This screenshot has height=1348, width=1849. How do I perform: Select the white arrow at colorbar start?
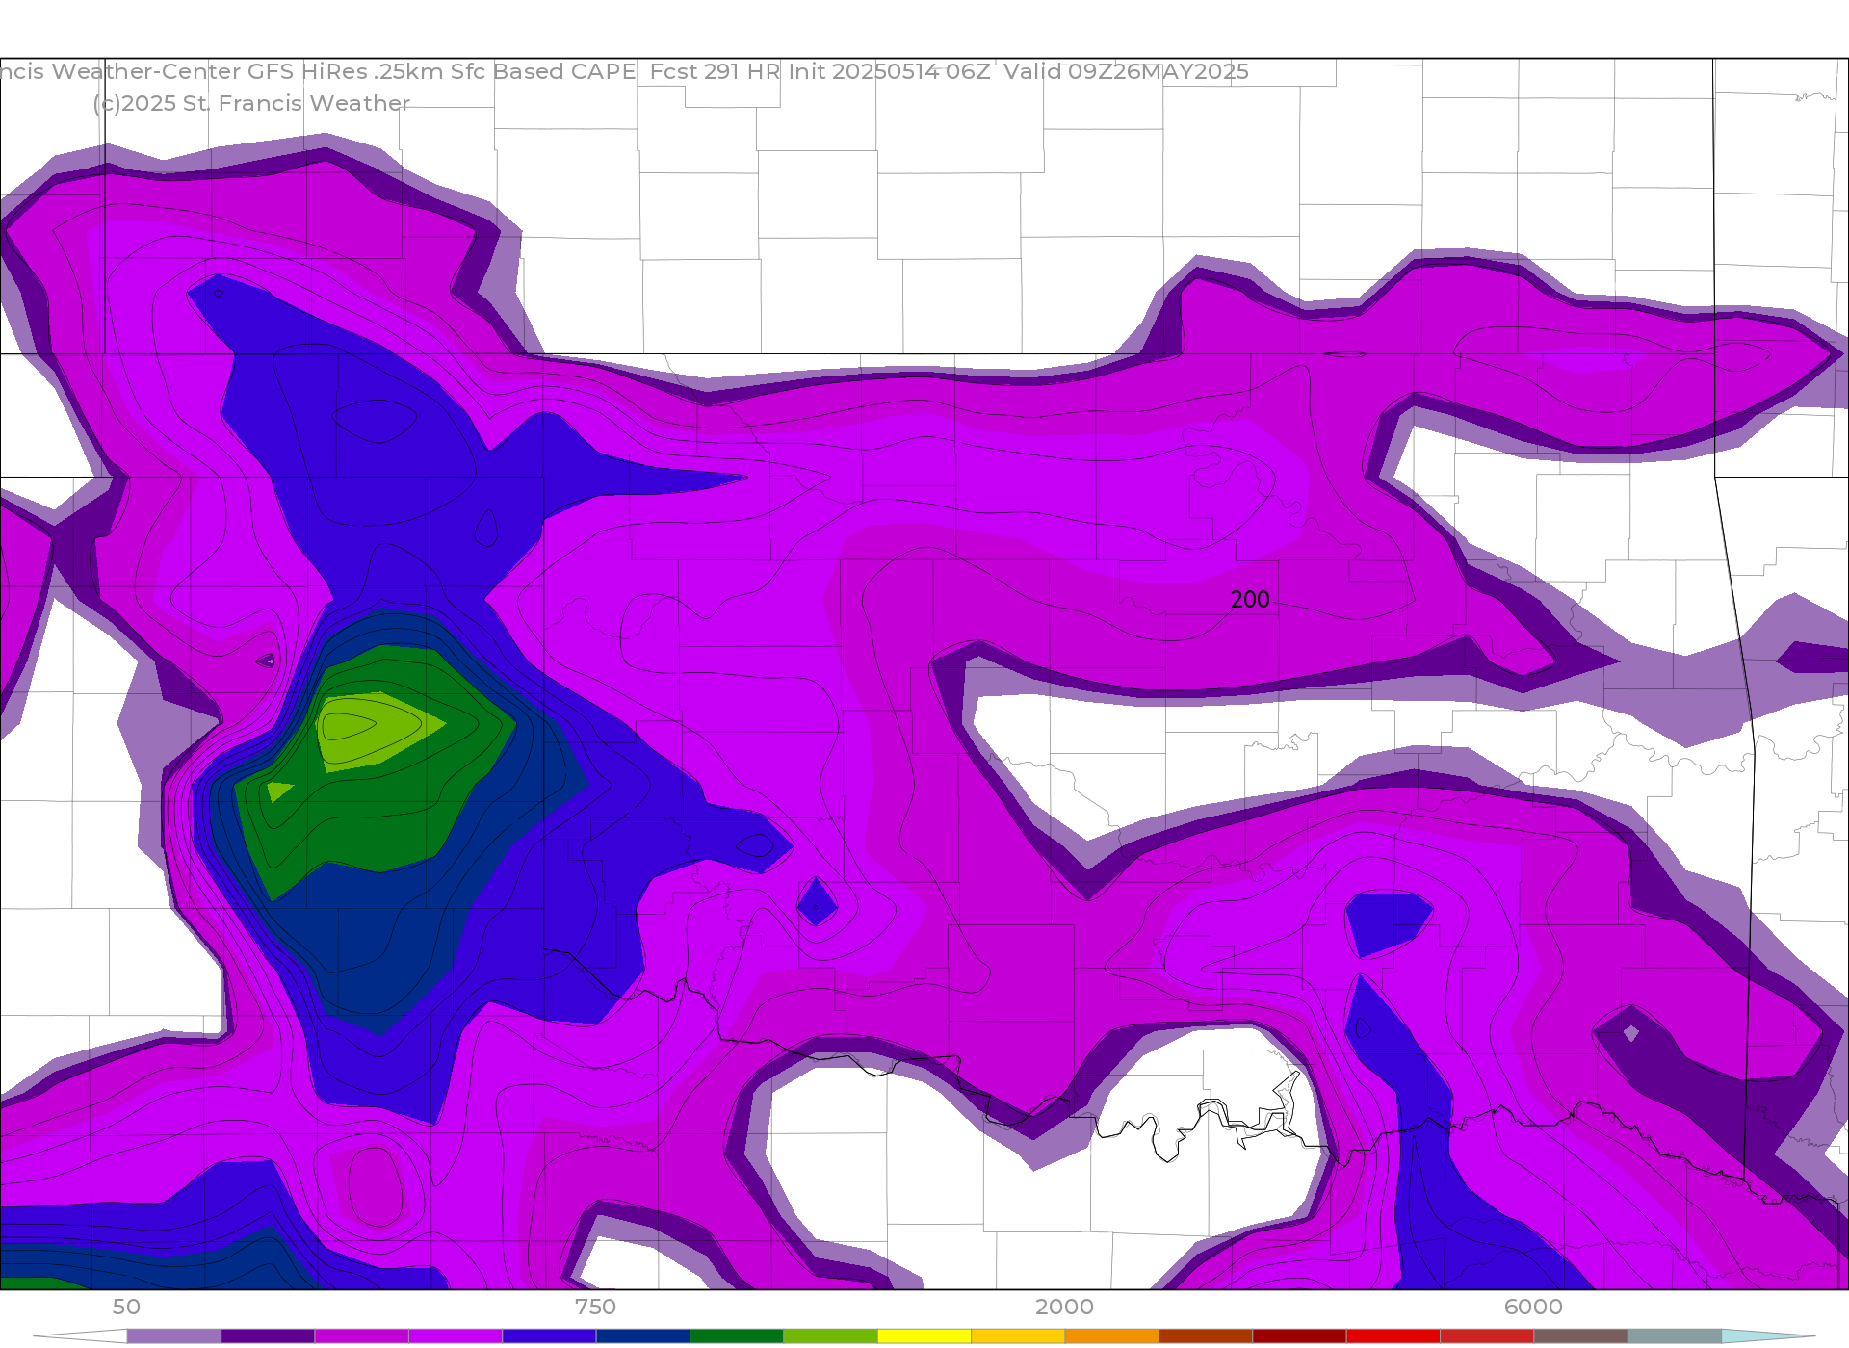(80, 1335)
